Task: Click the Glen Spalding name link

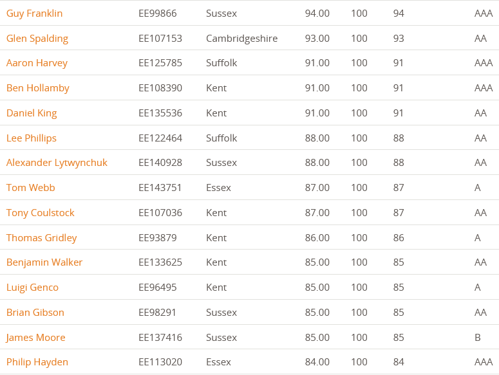Action: (37, 39)
